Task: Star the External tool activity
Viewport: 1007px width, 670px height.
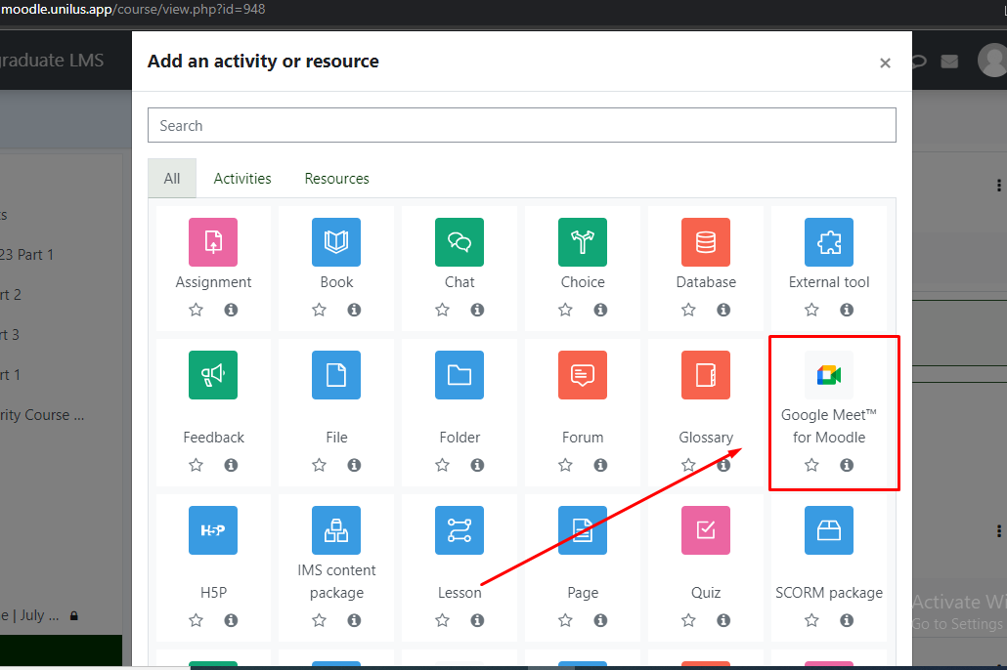Action: tap(811, 310)
